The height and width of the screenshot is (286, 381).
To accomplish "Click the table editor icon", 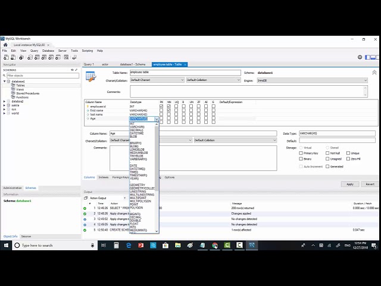I will [x=91, y=77].
